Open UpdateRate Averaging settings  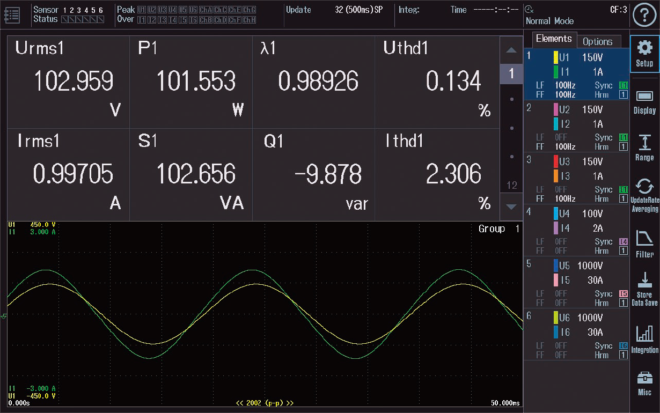tap(644, 196)
